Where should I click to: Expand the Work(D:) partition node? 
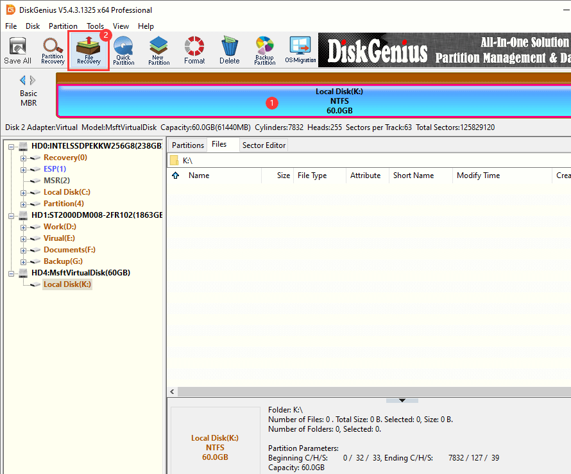(x=24, y=227)
